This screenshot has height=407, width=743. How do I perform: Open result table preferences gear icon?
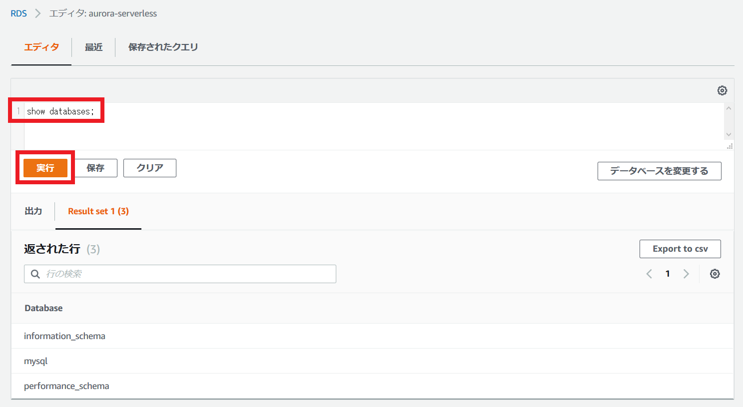click(x=715, y=274)
